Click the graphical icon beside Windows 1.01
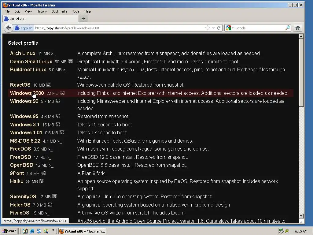This screenshot has height=235, width=313. coord(62,132)
